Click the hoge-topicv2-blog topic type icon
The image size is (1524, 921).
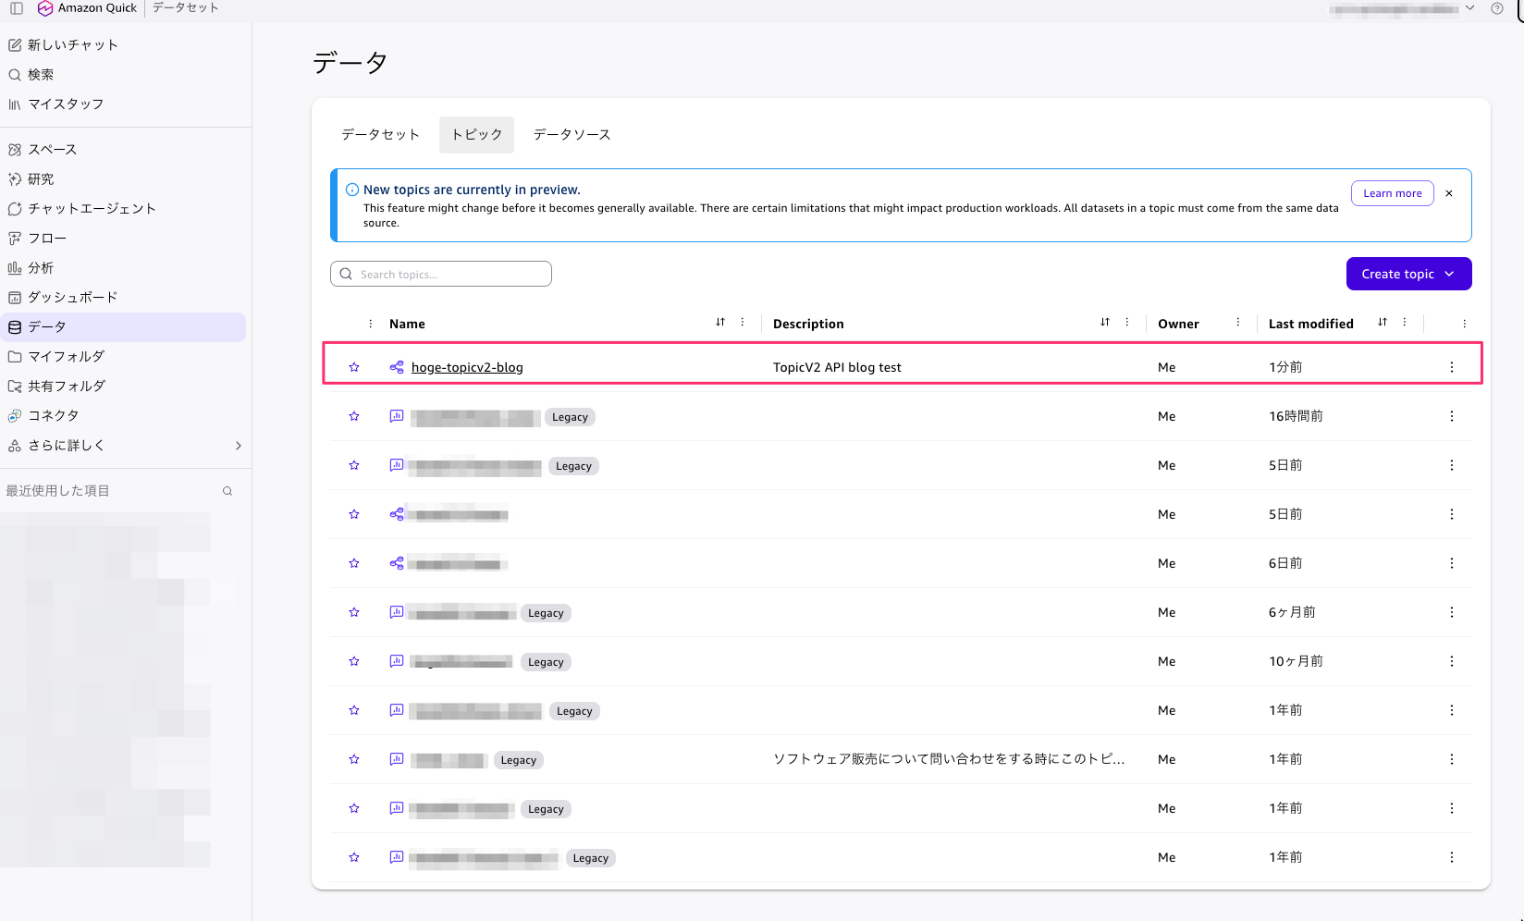[x=397, y=367]
